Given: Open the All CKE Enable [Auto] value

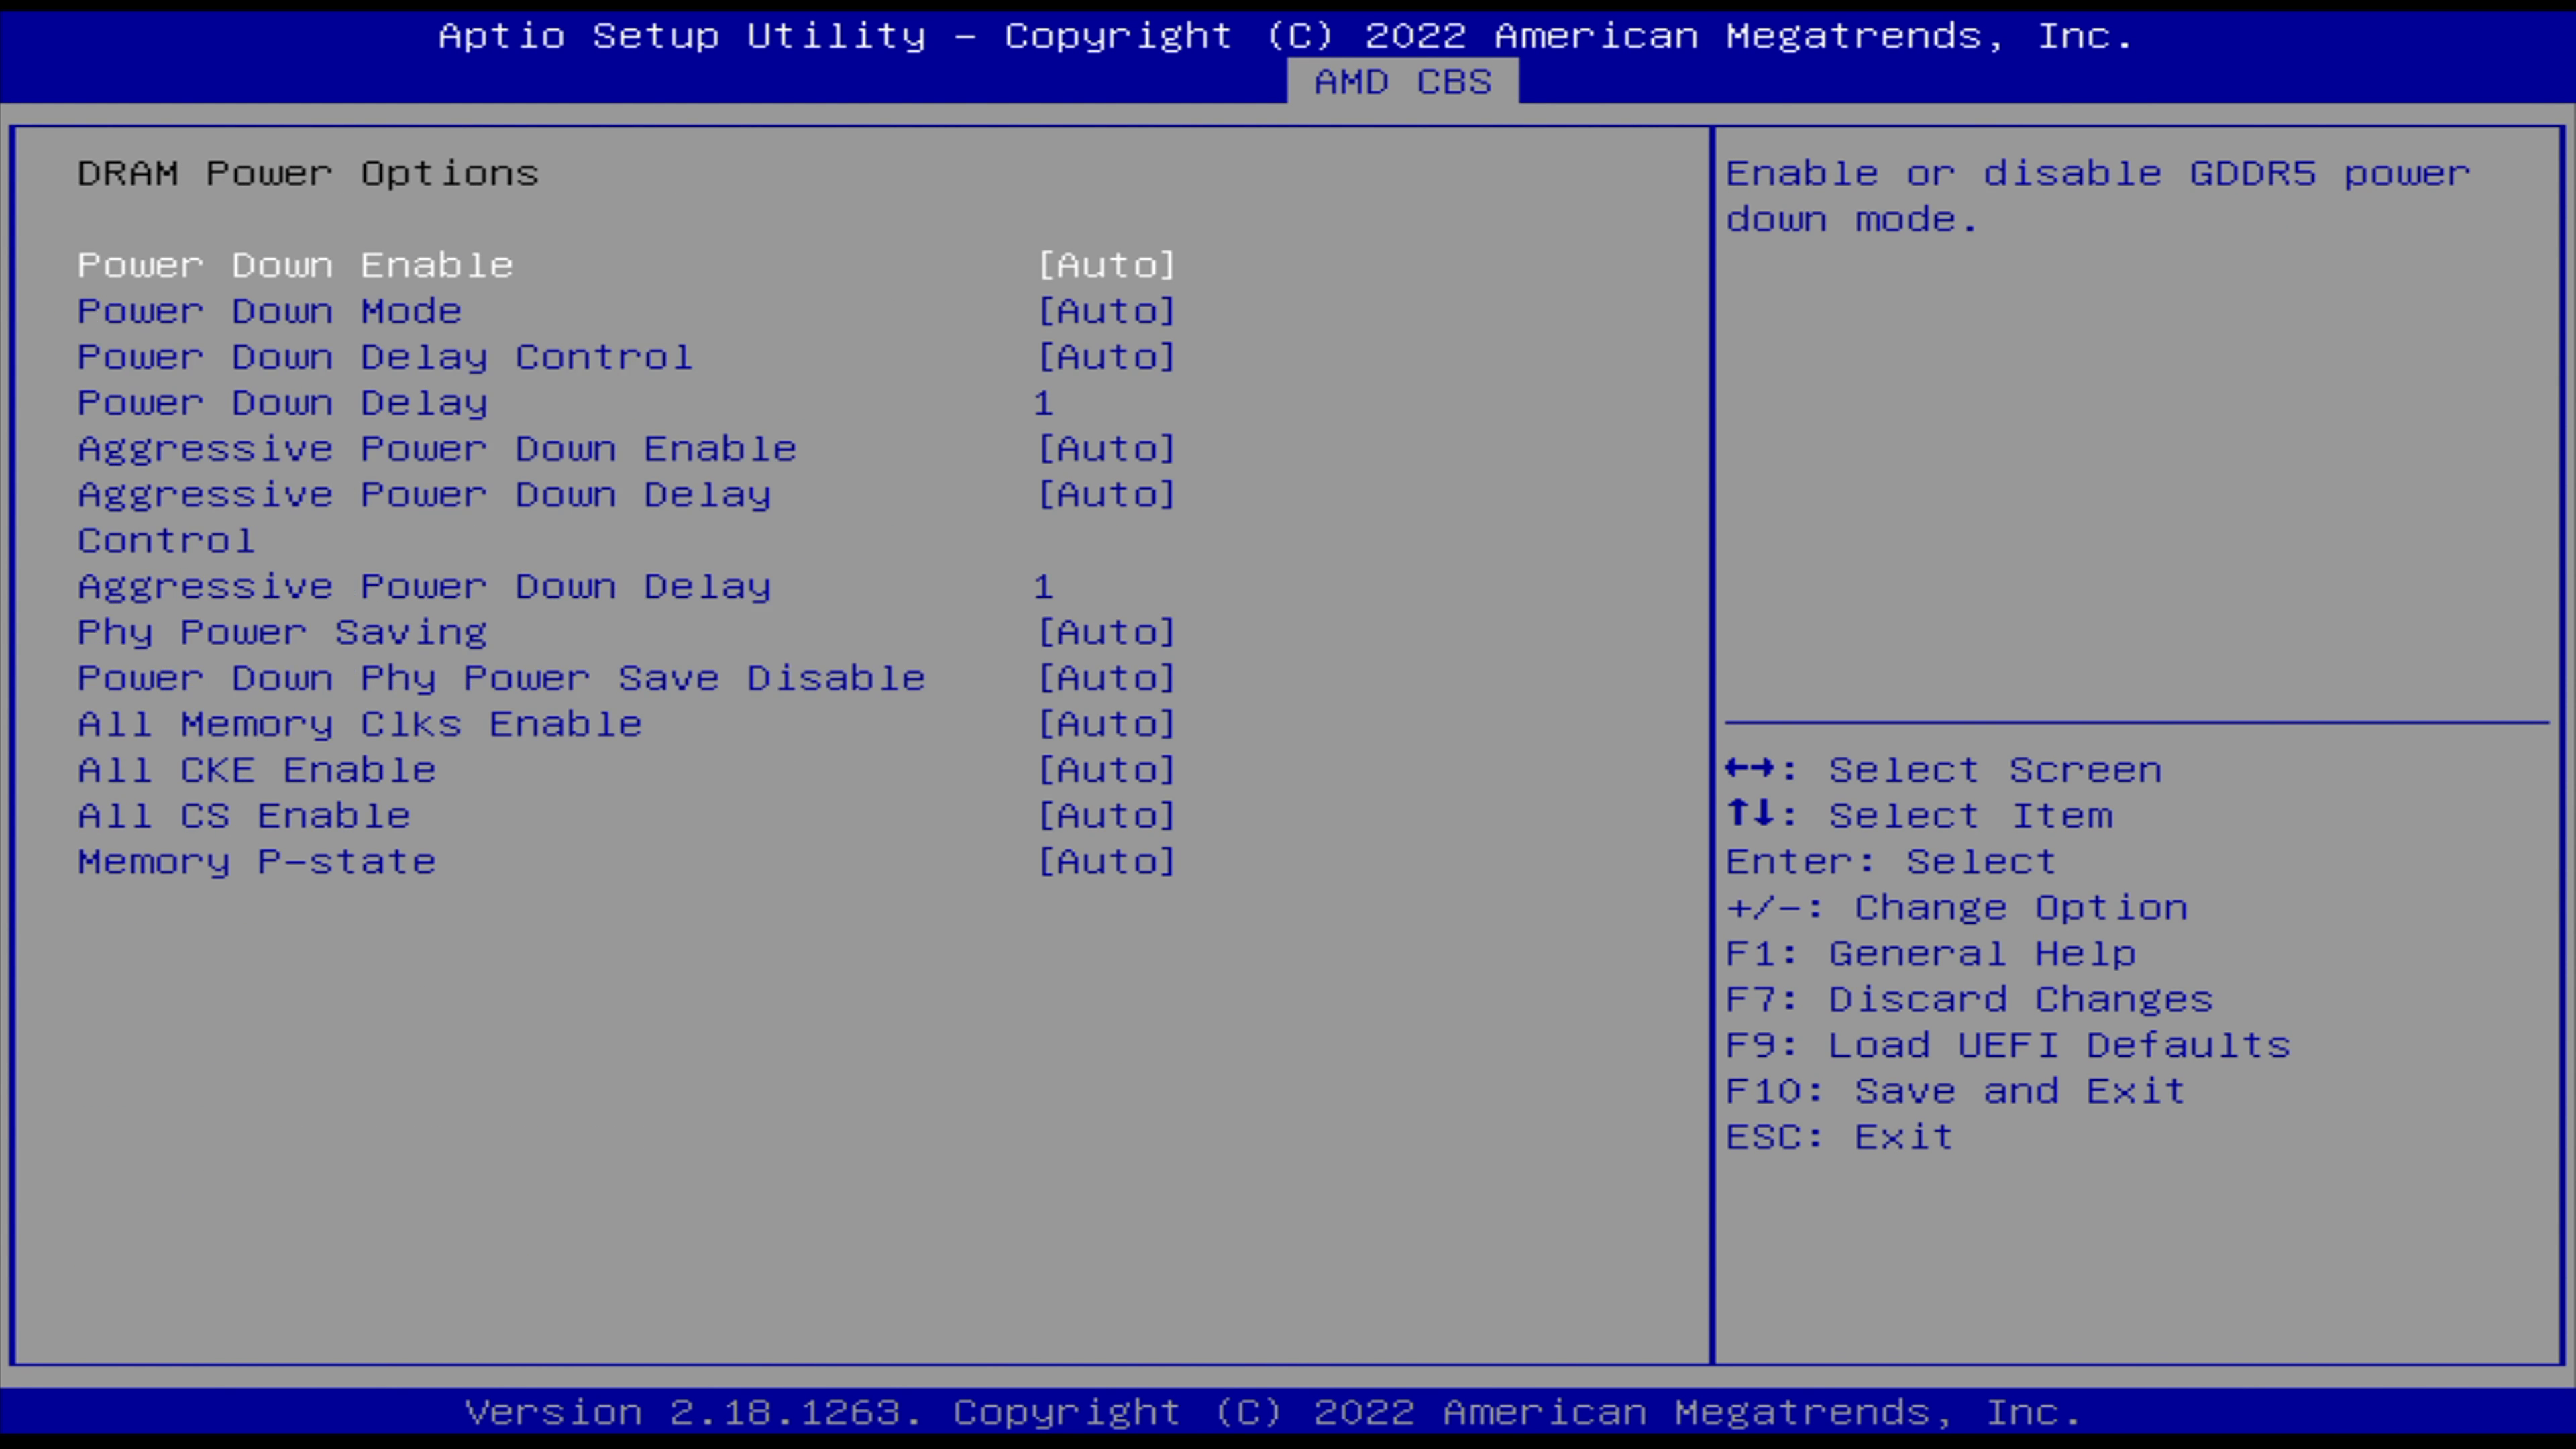Looking at the screenshot, I should [x=1106, y=771].
